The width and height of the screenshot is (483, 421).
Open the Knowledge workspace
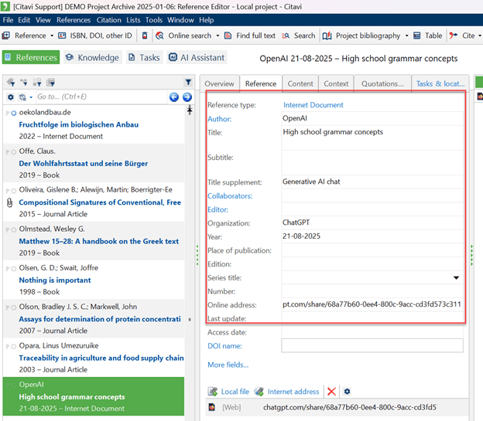(x=93, y=57)
